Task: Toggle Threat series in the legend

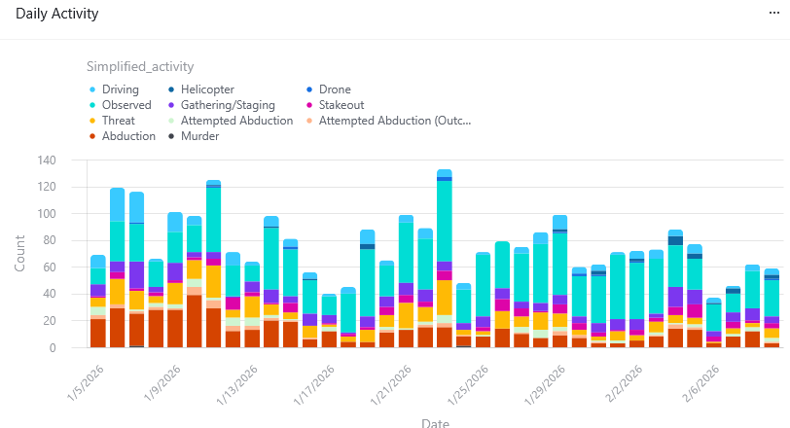Action: pos(119,121)
